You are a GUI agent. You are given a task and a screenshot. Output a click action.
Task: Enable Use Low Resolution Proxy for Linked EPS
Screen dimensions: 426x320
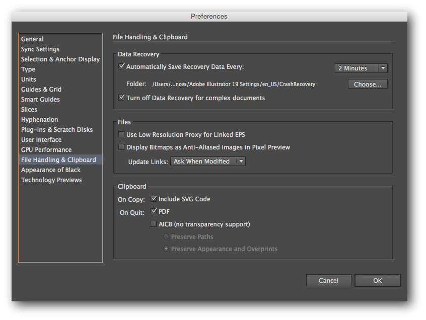(121, 134)
